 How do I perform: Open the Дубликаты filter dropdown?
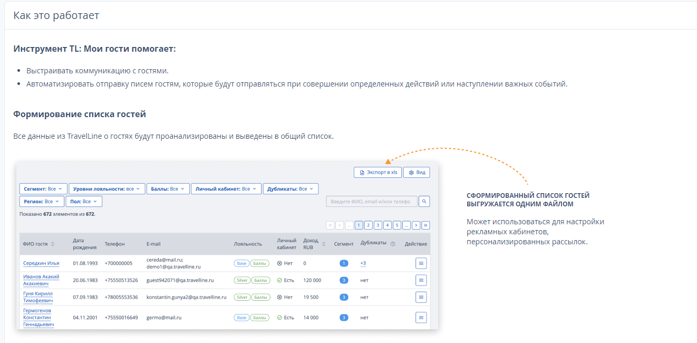click(x=291, y=188)
